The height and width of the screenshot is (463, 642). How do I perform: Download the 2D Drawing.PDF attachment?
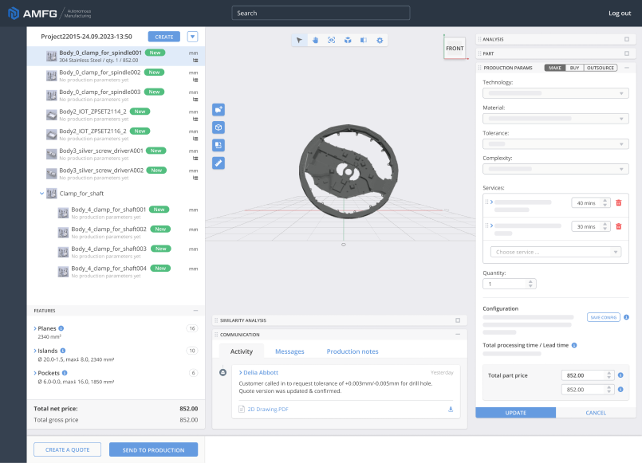(450, 409)
